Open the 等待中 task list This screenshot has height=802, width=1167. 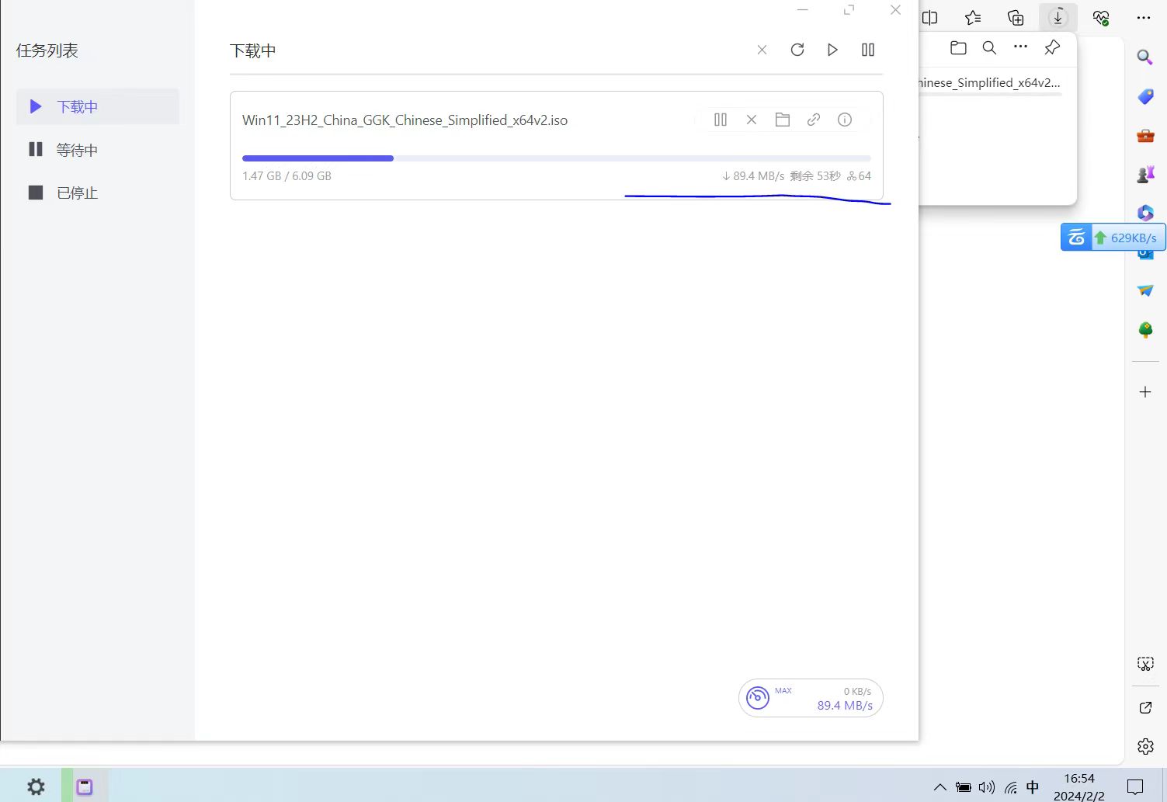coord(97,150)
